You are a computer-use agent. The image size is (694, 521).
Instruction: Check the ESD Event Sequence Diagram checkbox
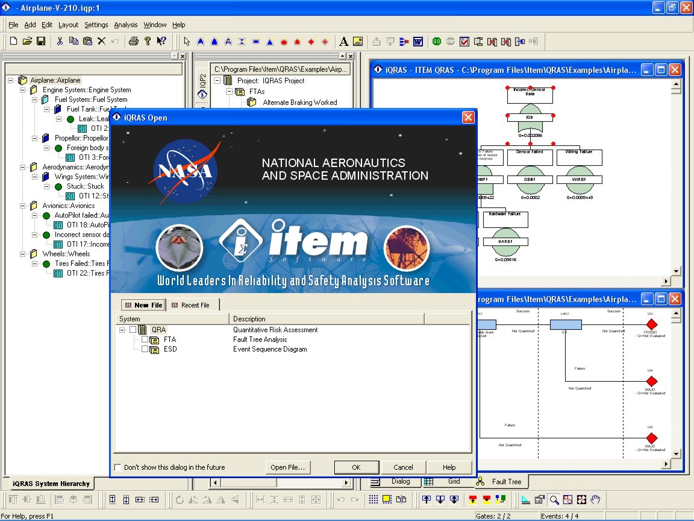tap(145, 349)
